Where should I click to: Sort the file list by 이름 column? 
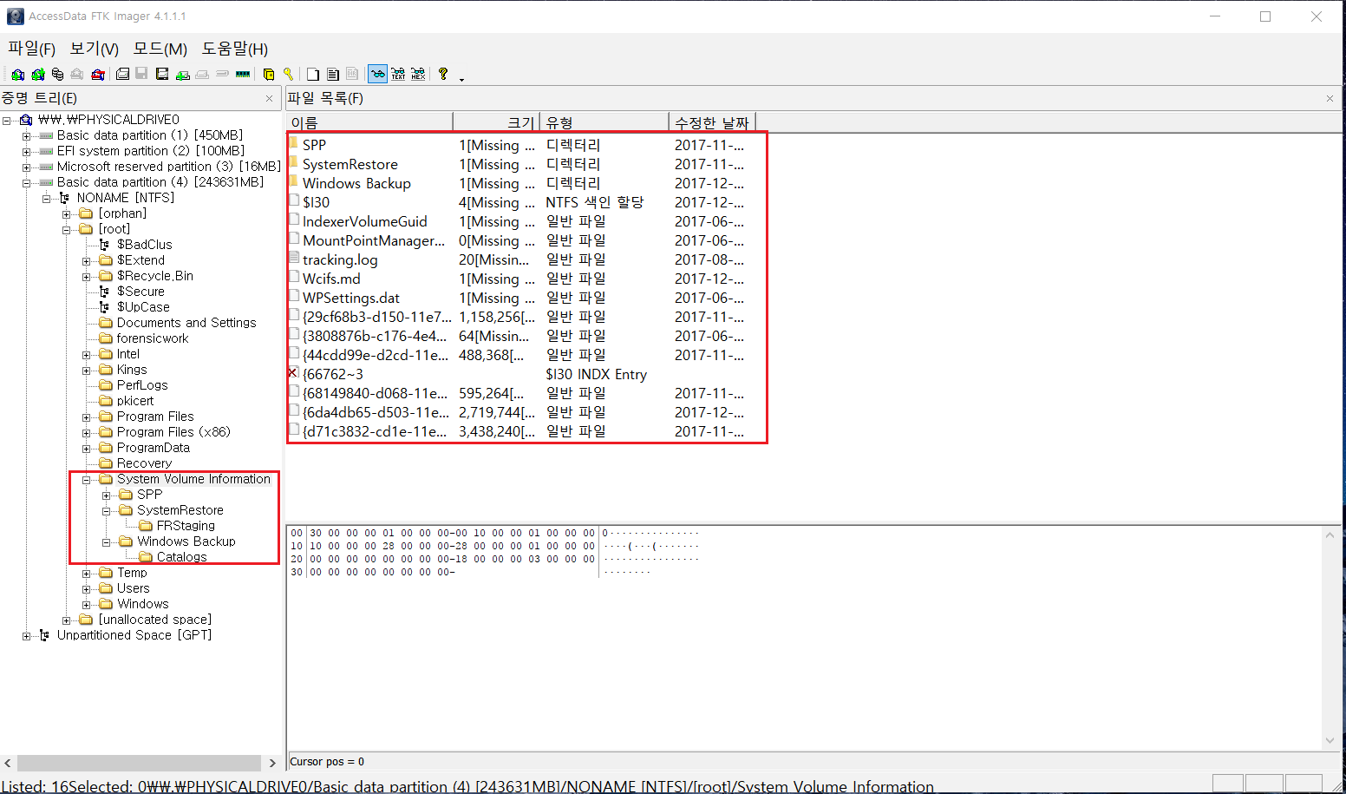(369, 122)
